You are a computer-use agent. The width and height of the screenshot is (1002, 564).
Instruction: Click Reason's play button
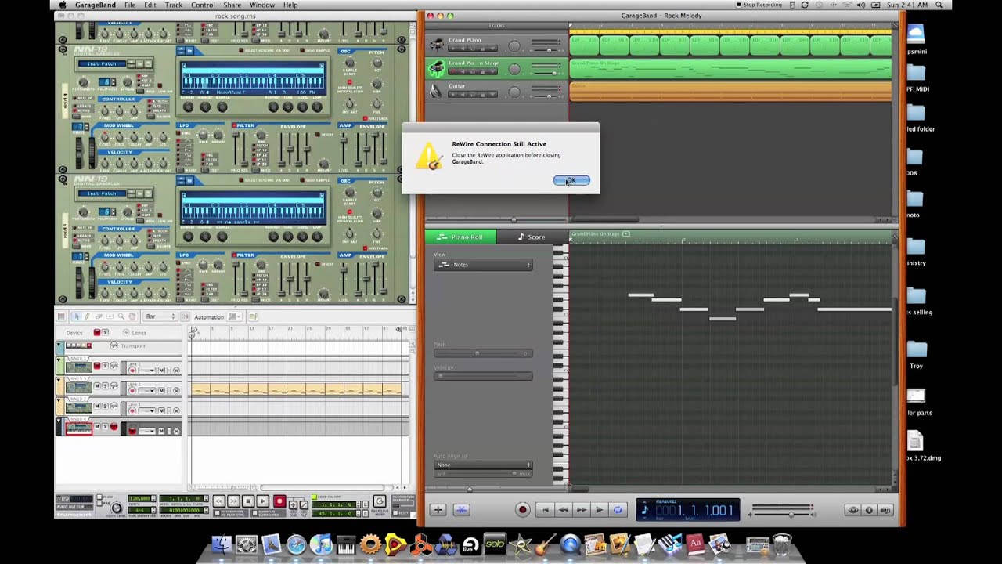262,501
